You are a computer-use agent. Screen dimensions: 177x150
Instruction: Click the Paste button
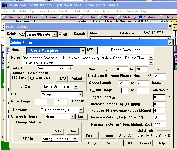(x=110, y=143)
